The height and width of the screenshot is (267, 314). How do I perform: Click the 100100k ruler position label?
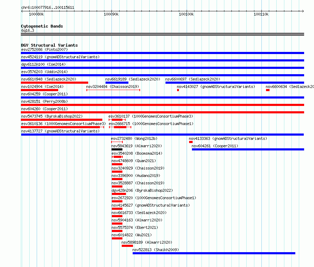point(186,14)
